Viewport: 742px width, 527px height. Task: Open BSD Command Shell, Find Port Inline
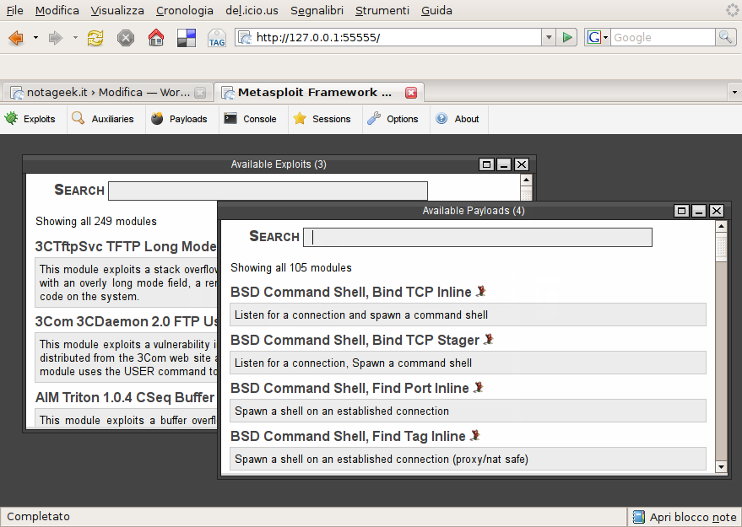tap(349, 388)
